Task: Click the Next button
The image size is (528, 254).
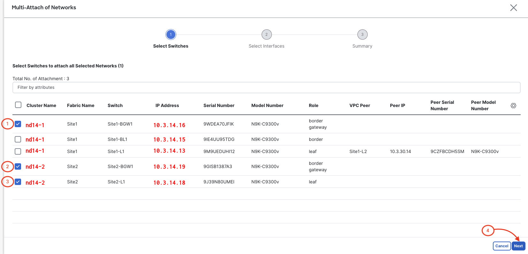Action: (x=518, y=246)
